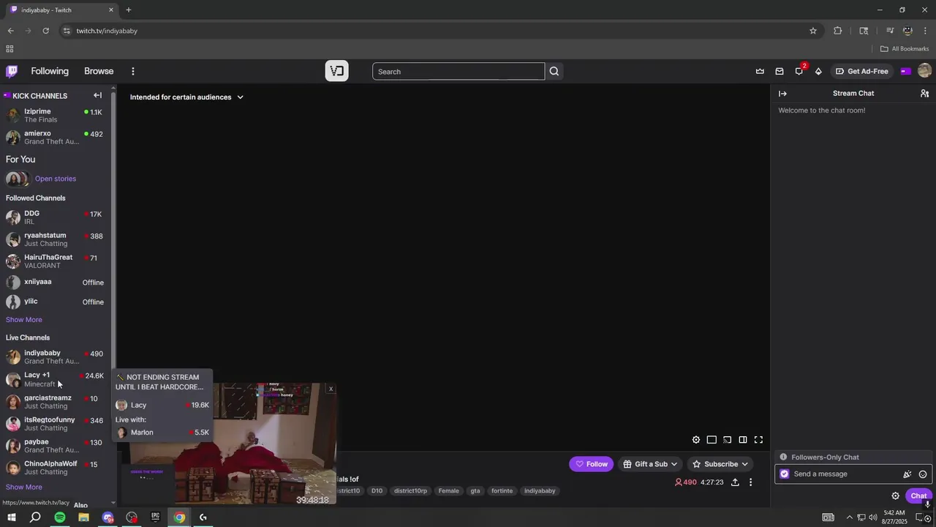This screenshot has width=936, height=527.
Task: Expand 'Intended for certain audiences' dropdown
Action: pyautogui.click(x=186, y=97)
